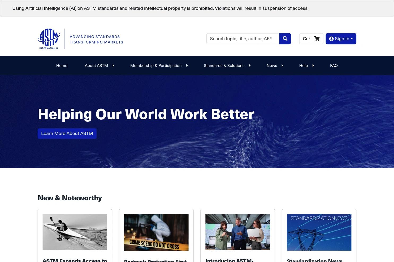
Task: Click the Helping Our World Work Better heading
Action: click(x=146, y=114)
